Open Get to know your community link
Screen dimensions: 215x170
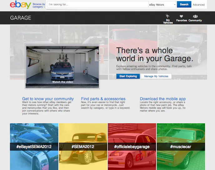pos(48,99)
